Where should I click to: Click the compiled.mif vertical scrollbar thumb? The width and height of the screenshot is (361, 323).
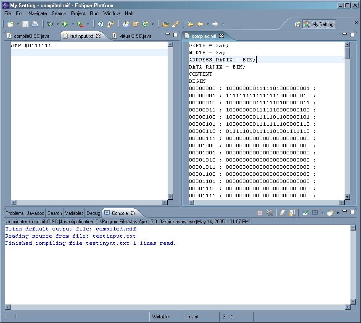pos(348,53)
